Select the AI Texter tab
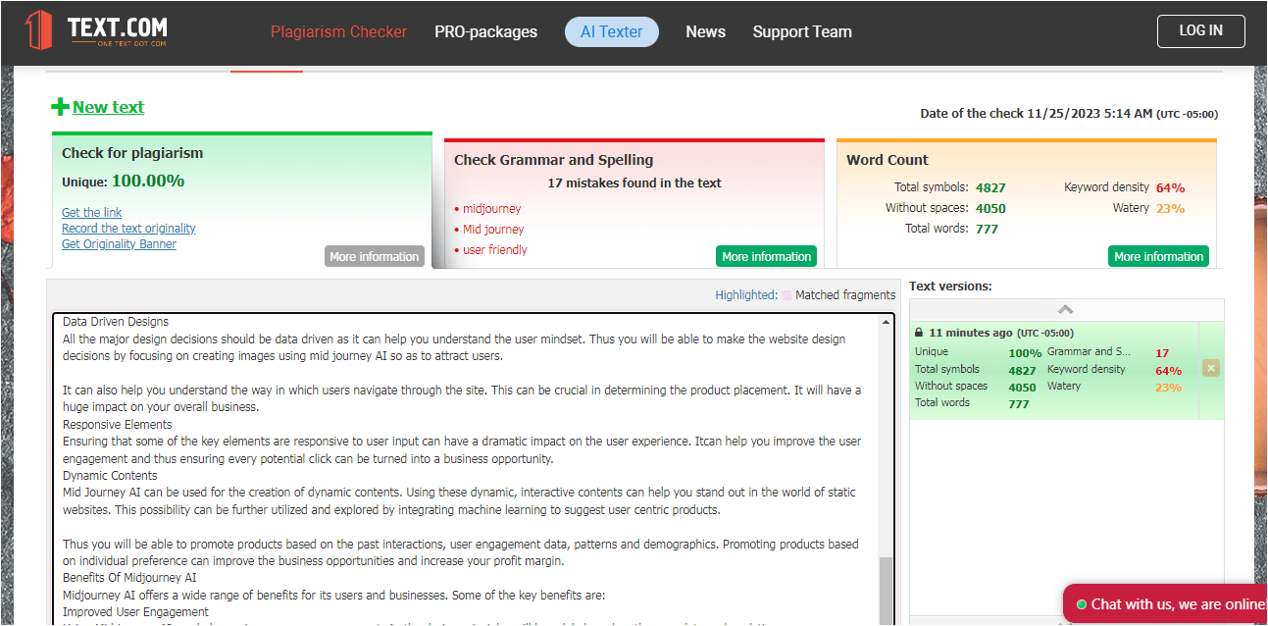1268x626 pixels. pos(612,31)
